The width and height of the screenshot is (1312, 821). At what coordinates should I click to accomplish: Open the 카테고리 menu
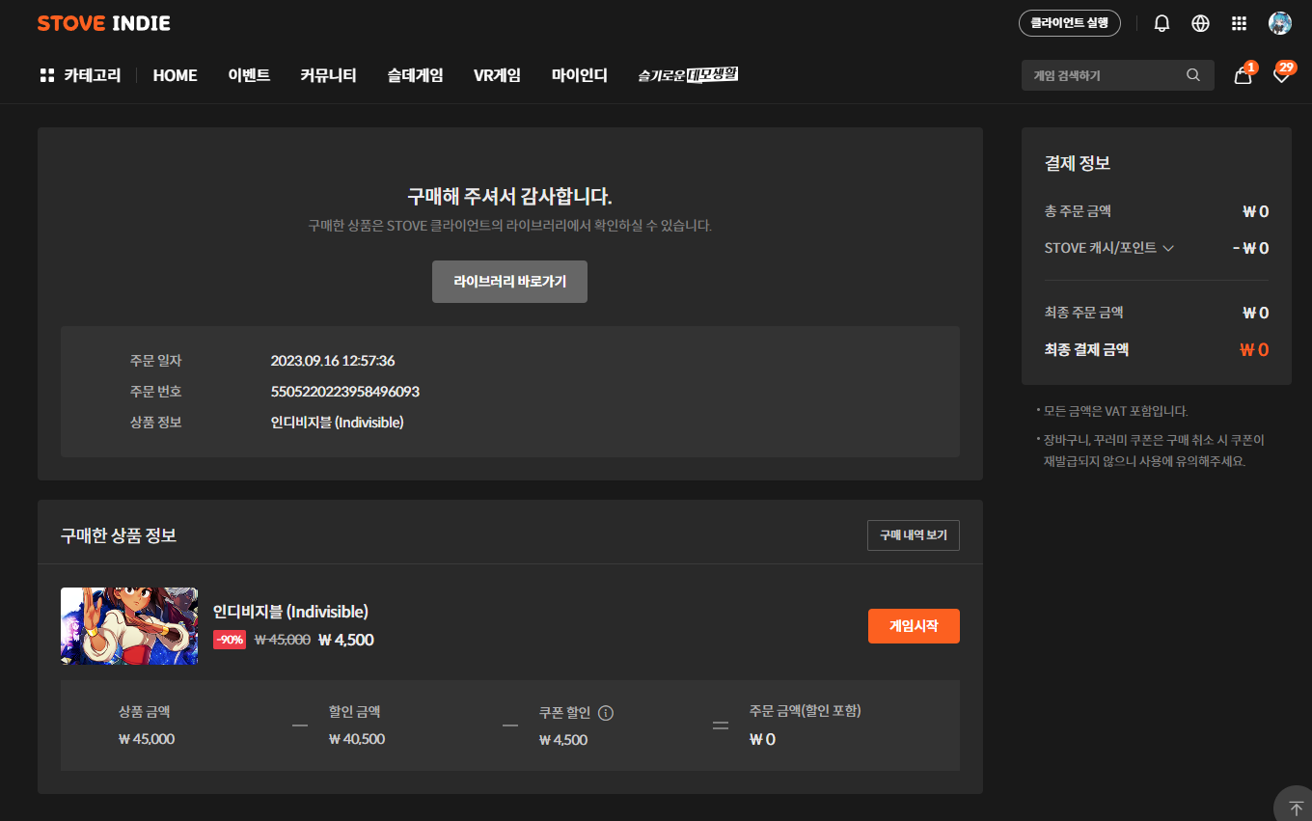click(80, 75)
